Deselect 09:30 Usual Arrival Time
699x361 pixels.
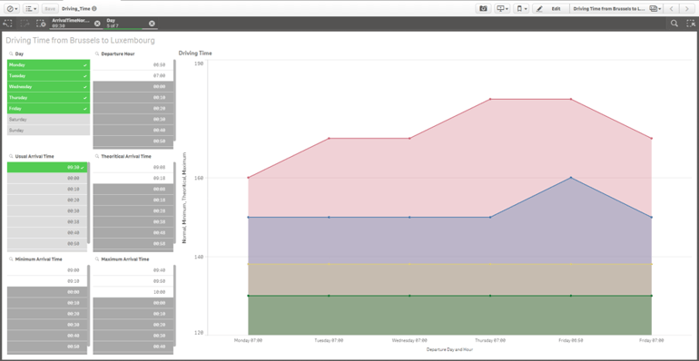[47, 168]
